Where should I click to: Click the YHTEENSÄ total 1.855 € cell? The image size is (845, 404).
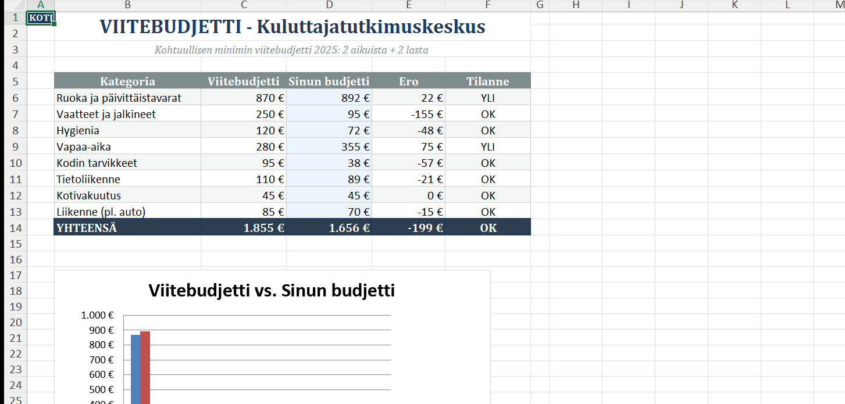coord(244,228)
